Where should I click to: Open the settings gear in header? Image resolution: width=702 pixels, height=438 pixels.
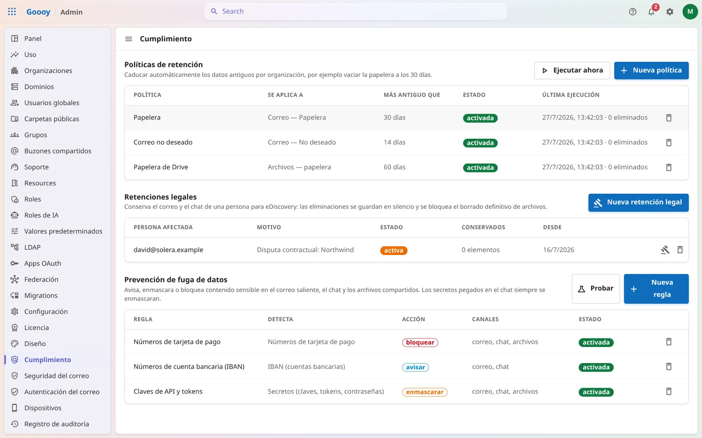[x=670, y=12]
